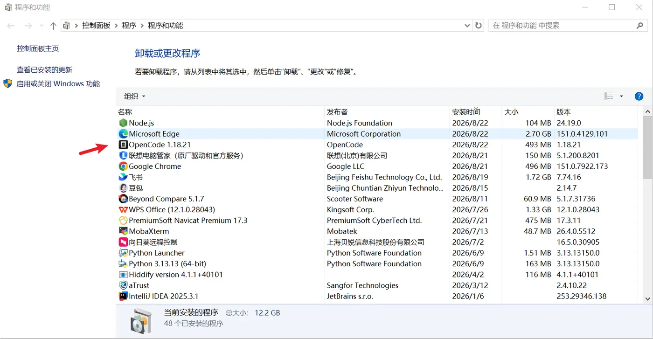Click the Microsoft Edge icon in list

(x=123, y=134)
